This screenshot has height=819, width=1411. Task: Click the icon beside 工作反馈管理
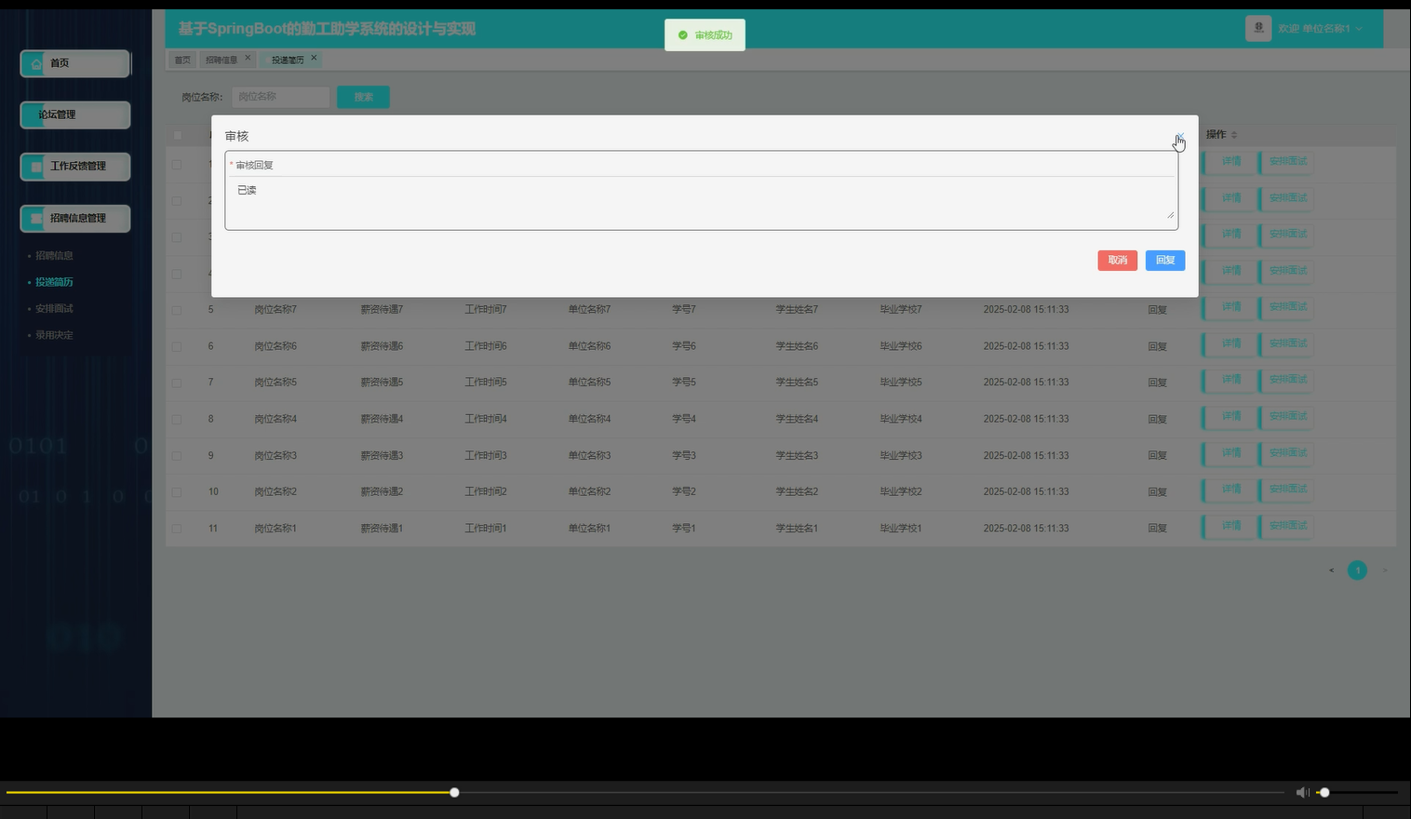(x=36, y=168)
